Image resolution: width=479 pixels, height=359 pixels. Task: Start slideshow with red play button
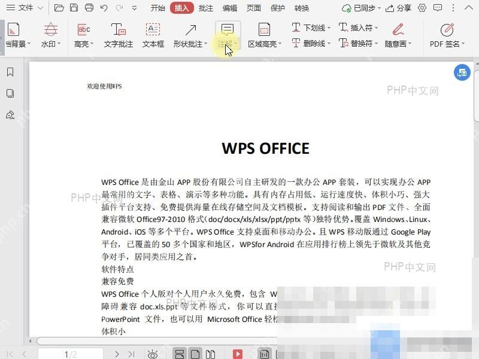237,354
